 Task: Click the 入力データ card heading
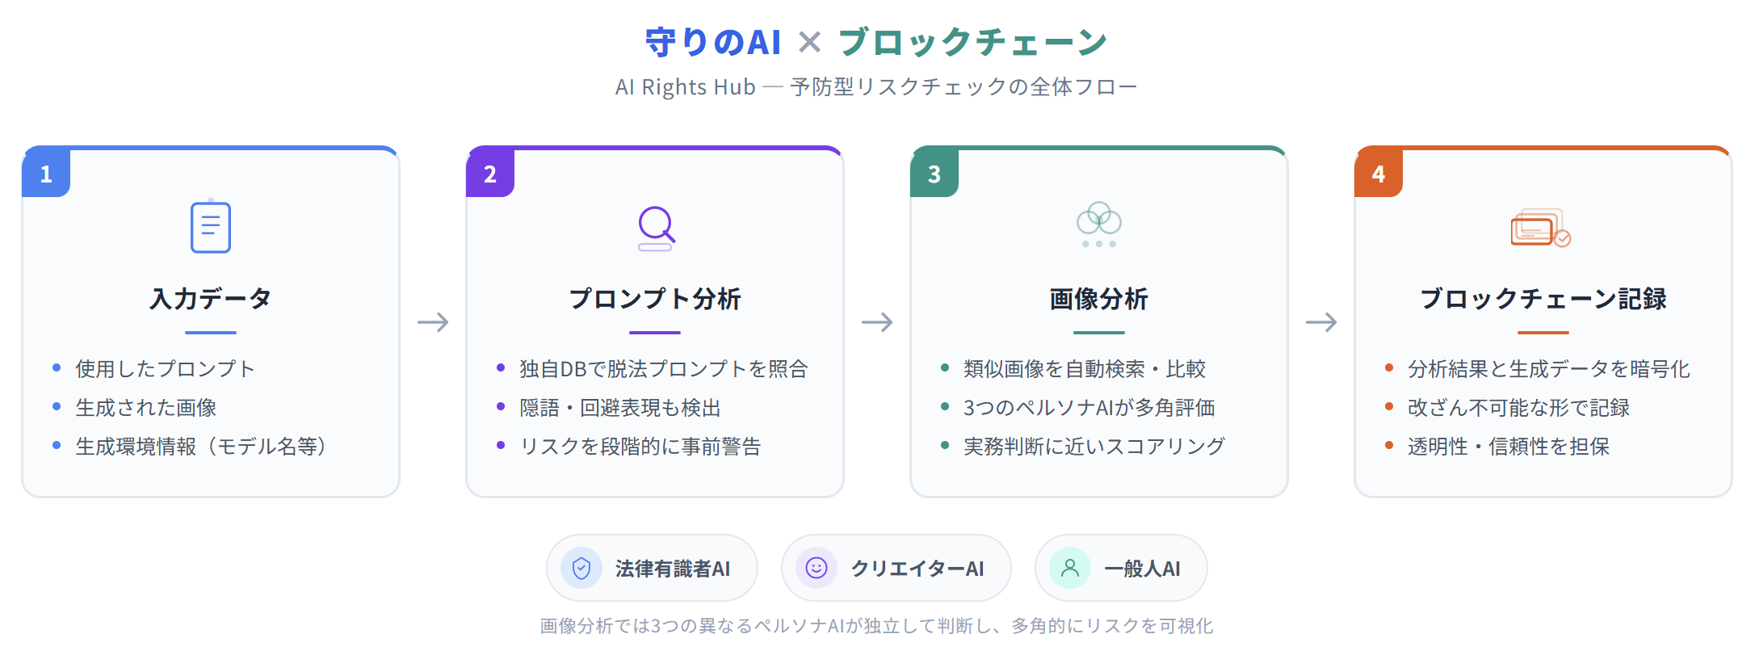coord(211,299)
